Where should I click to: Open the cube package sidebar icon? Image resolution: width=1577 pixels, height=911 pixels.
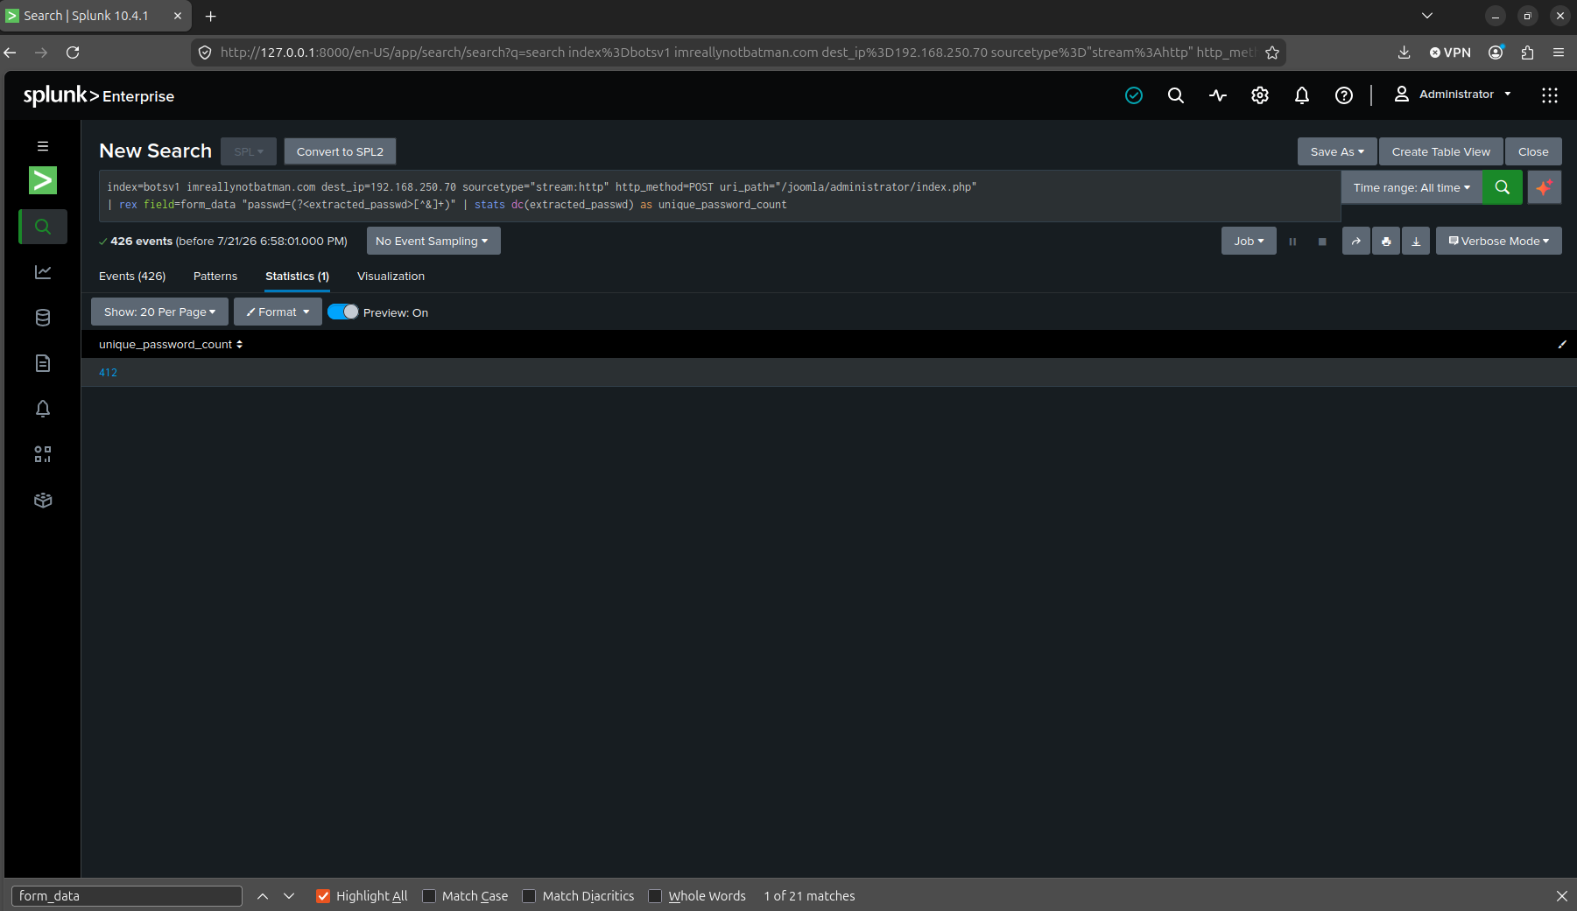[x=43, y=500]
